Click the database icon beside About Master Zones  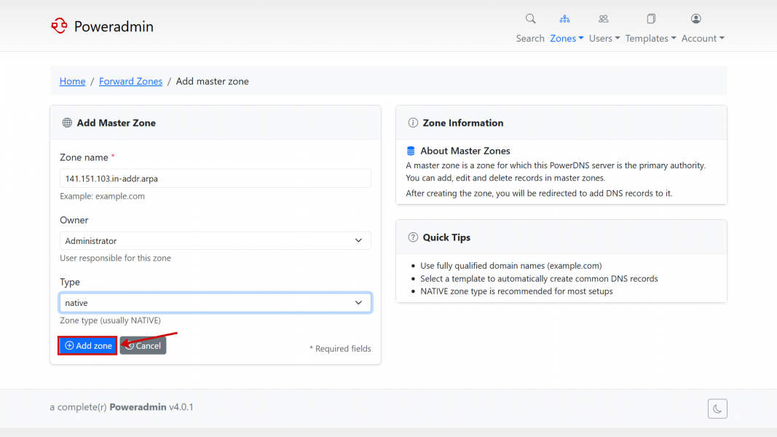pyautogui.click(x=411, y=151)
